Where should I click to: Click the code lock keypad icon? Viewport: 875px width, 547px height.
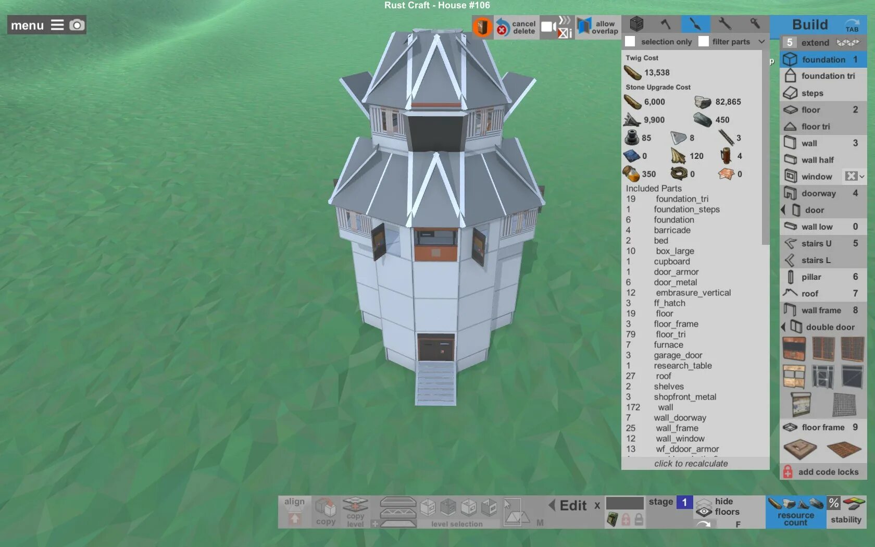pos(612,519)
